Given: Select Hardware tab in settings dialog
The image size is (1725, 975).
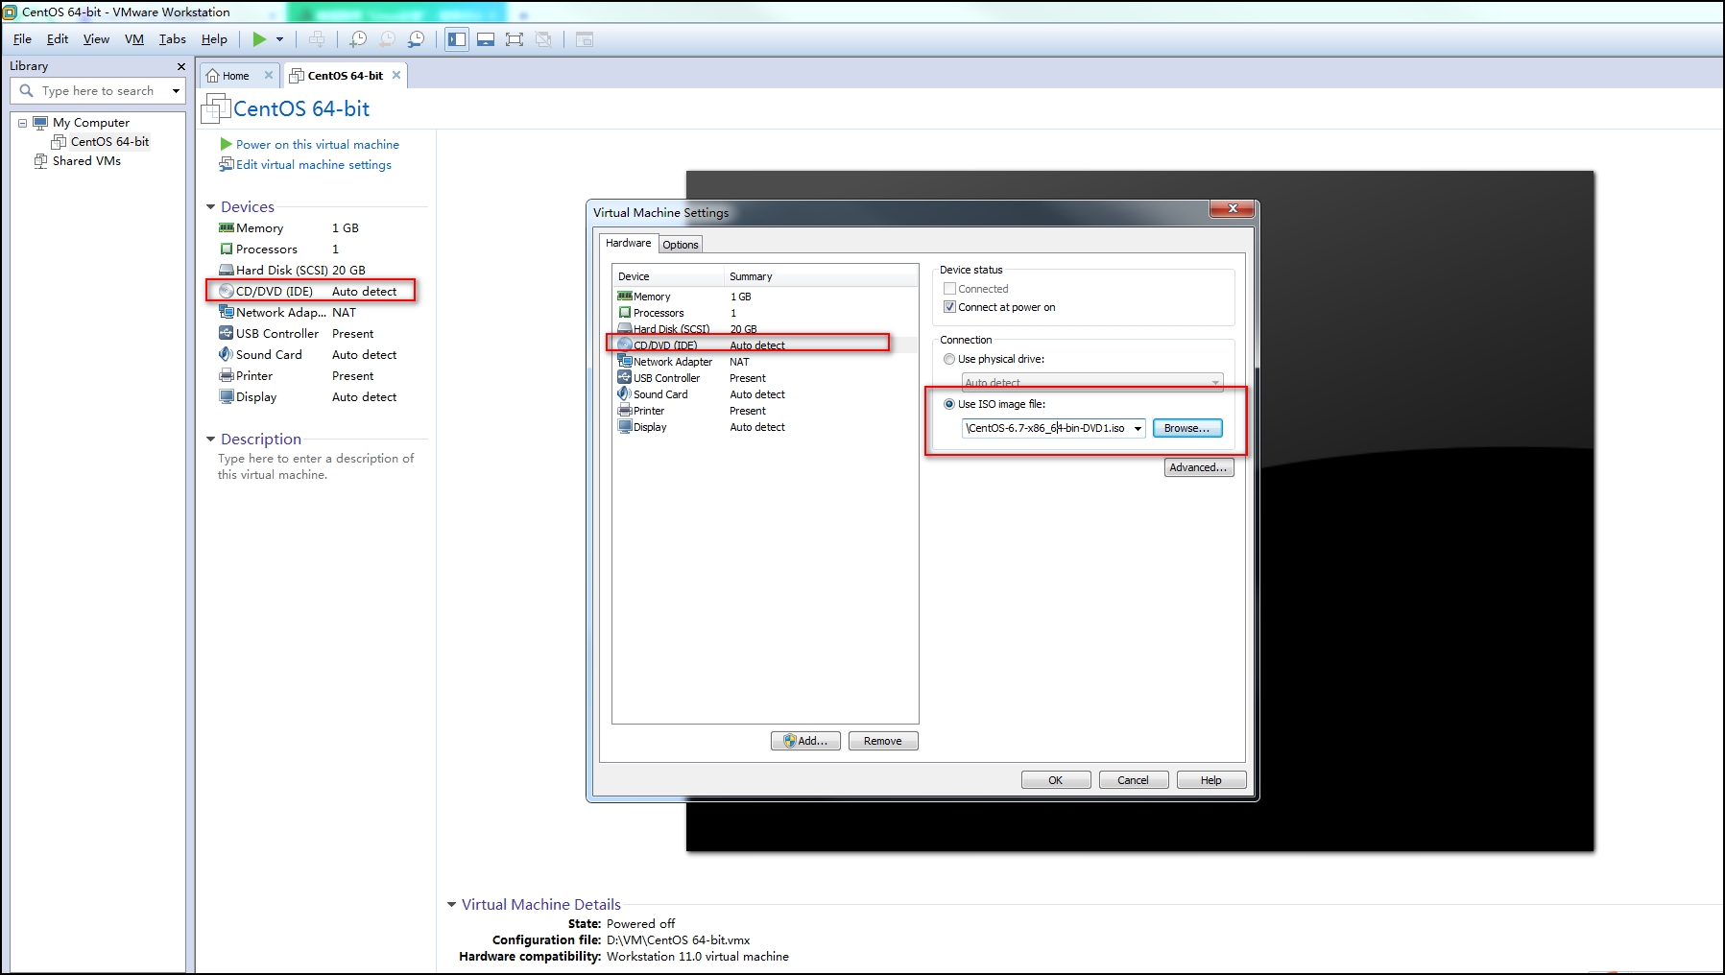Looking at the screenshot, I should tap(629, 244).
